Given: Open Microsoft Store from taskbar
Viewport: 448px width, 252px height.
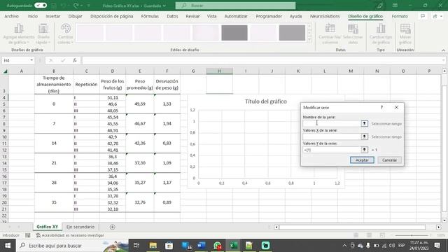Looking at the screenshot, I should pyautogui.click(x=169, y=246).
